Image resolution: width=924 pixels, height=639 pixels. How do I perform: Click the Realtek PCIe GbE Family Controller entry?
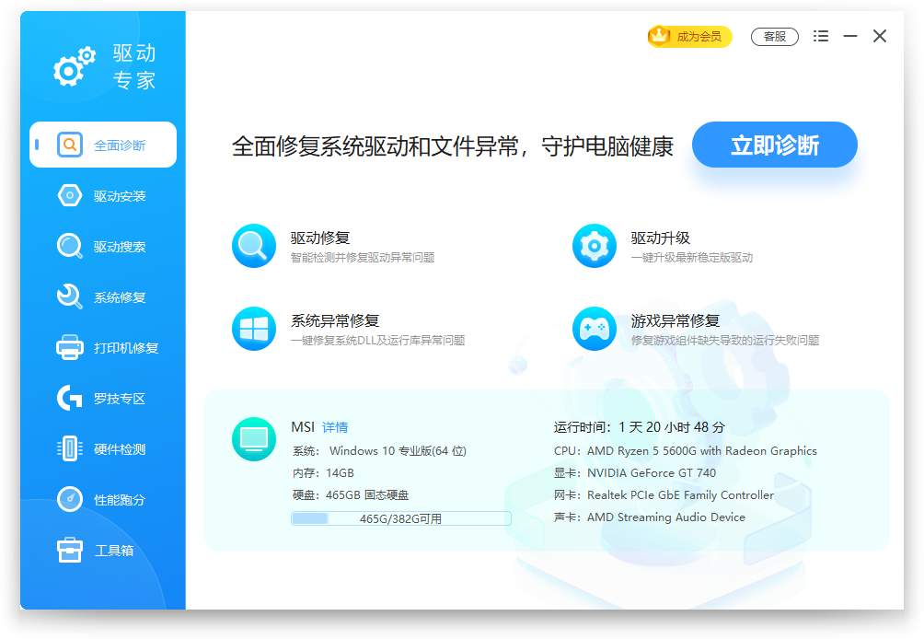pyautogui.click(x=664, y=495)
